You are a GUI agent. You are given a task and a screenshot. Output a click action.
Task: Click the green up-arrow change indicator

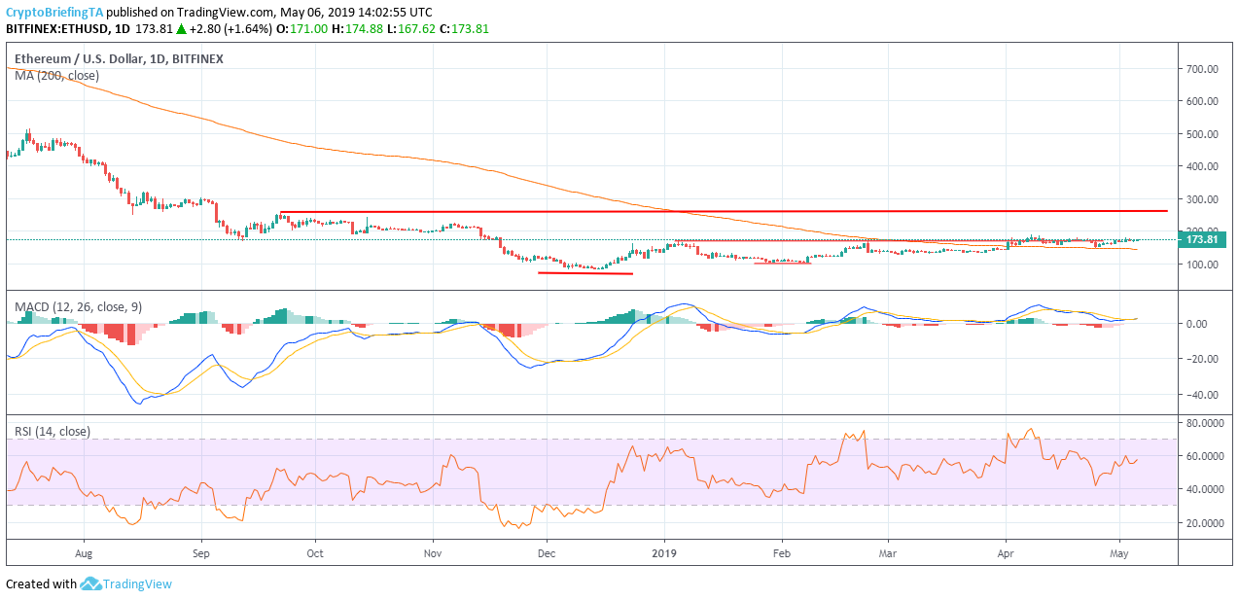(x=181, y=29)
